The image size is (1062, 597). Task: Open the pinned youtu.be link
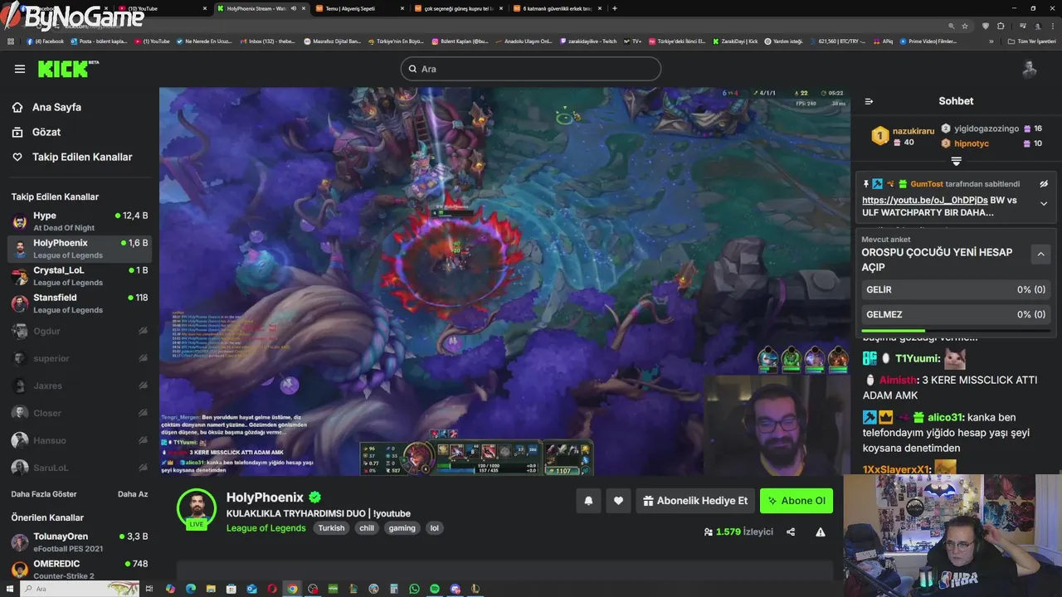point(925,201)
